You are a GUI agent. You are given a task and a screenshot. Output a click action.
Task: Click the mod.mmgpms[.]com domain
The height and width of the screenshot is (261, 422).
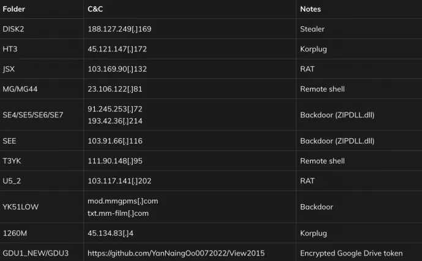tap(123, 201)
